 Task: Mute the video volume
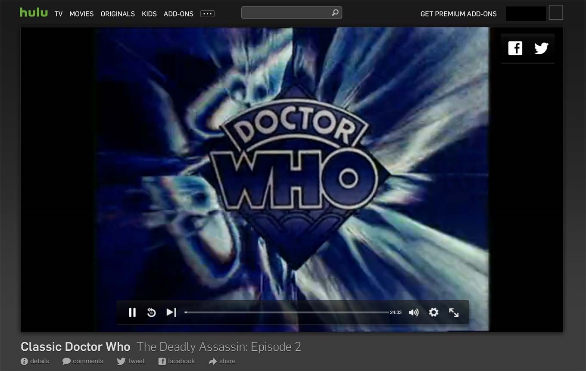(413, 312)
